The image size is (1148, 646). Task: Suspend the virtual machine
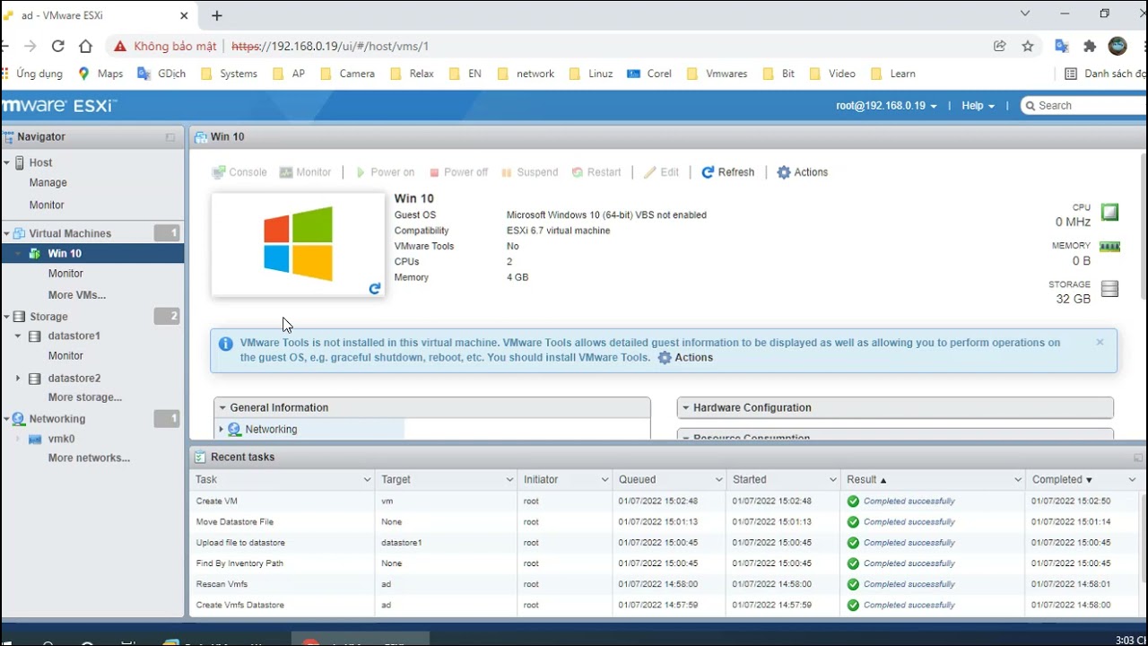pos(529,172)
